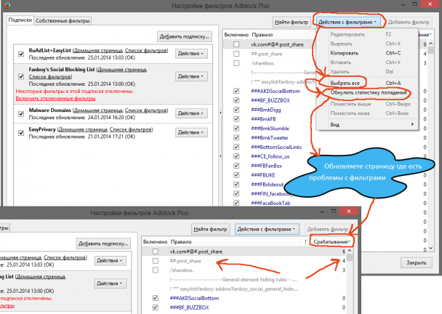Select the ###FBLIKE filter rule
The height and width of the screenshot is (314, 442).
pyautogui.click(x=263, y=175)
